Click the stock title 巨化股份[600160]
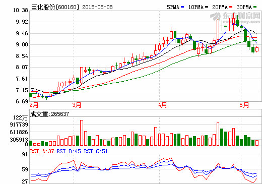Screen dimensions: 262x184 pos(55,7)
